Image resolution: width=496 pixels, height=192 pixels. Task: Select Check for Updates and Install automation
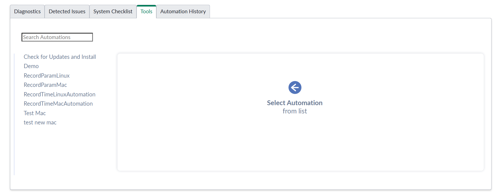(x=60, y=57)
